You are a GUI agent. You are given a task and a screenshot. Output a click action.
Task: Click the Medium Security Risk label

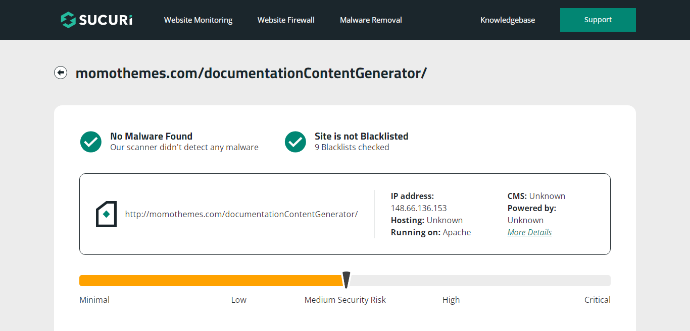(345, 300)
